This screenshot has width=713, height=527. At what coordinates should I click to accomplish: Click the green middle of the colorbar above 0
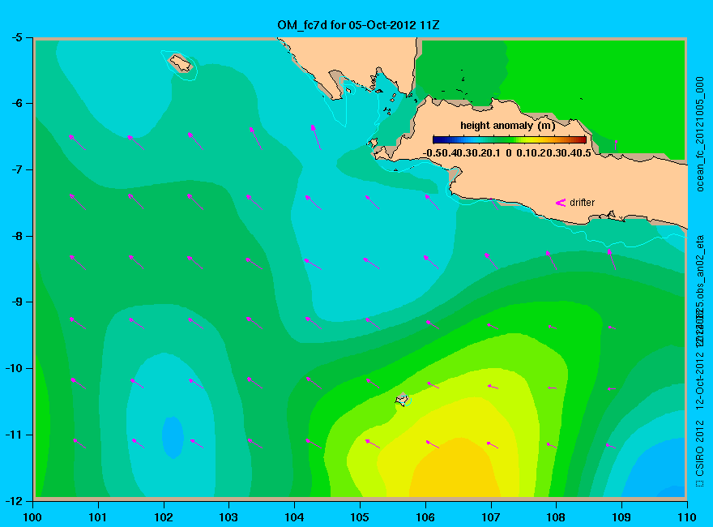[x=510, y=139]
